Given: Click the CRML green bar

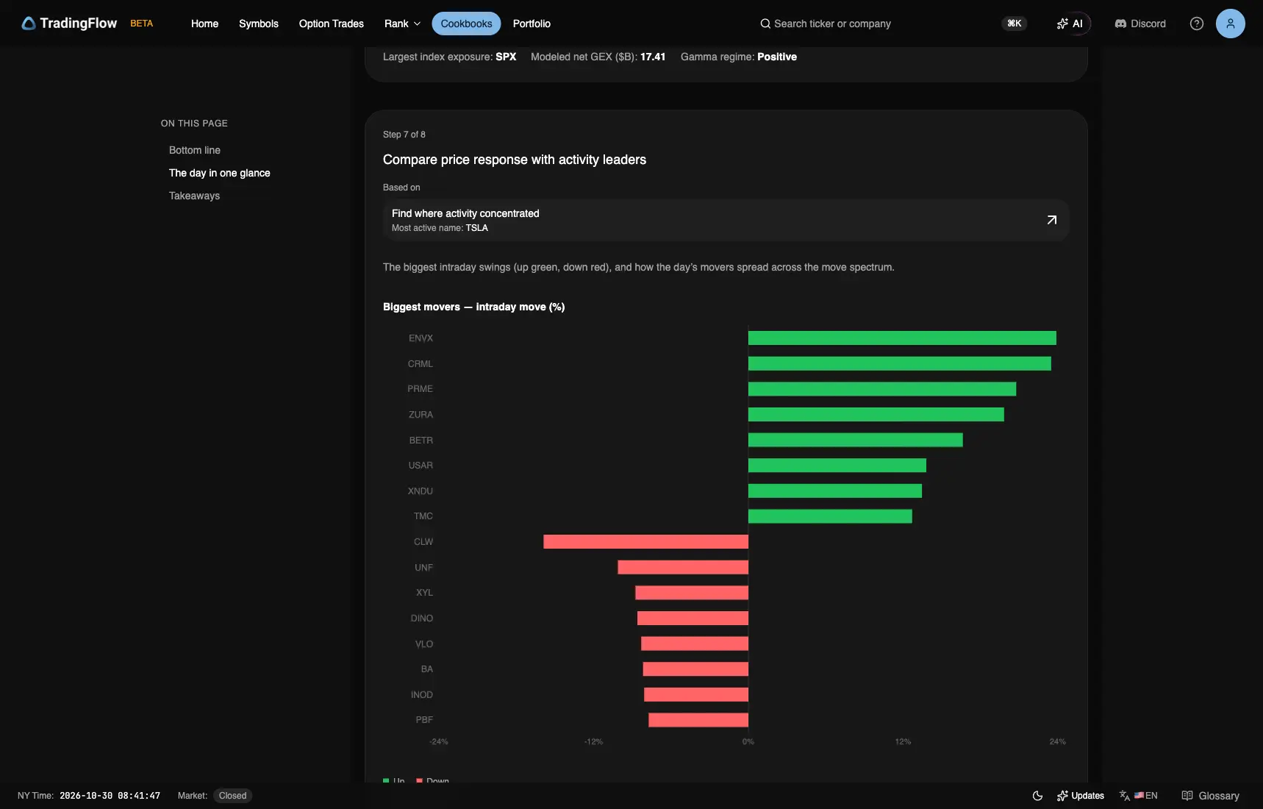Looking at the screenshot, I should click(900, 363).
